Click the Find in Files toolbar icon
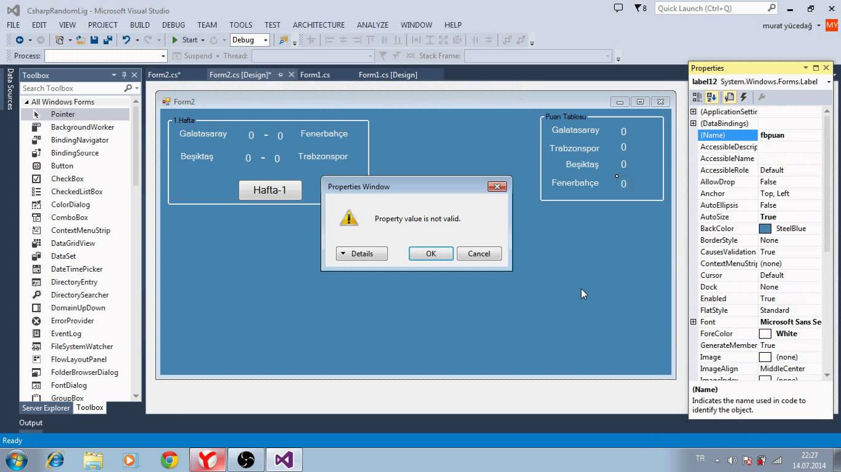The height and width of the screenshot is (472, 841). (283, 40)
